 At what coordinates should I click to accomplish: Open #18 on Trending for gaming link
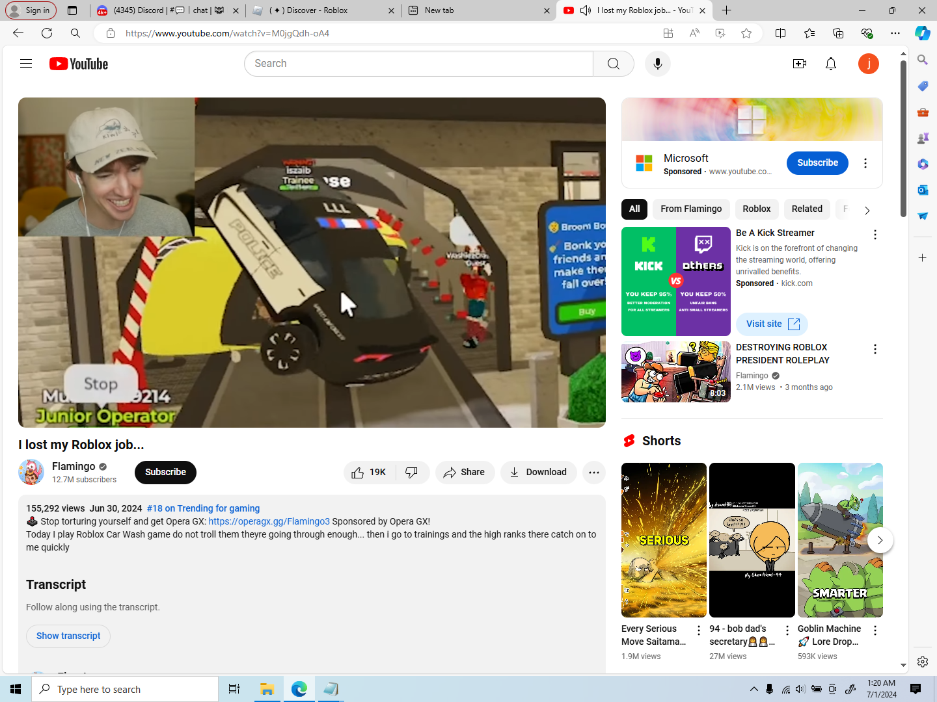(203, 508)
